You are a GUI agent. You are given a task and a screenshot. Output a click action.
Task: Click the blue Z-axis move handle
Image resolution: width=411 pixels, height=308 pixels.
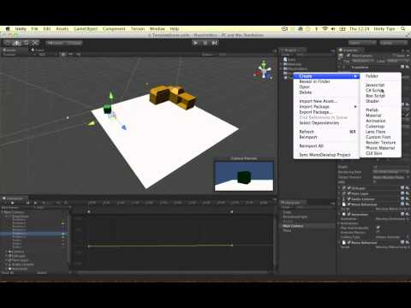click(x=124, y=127)
